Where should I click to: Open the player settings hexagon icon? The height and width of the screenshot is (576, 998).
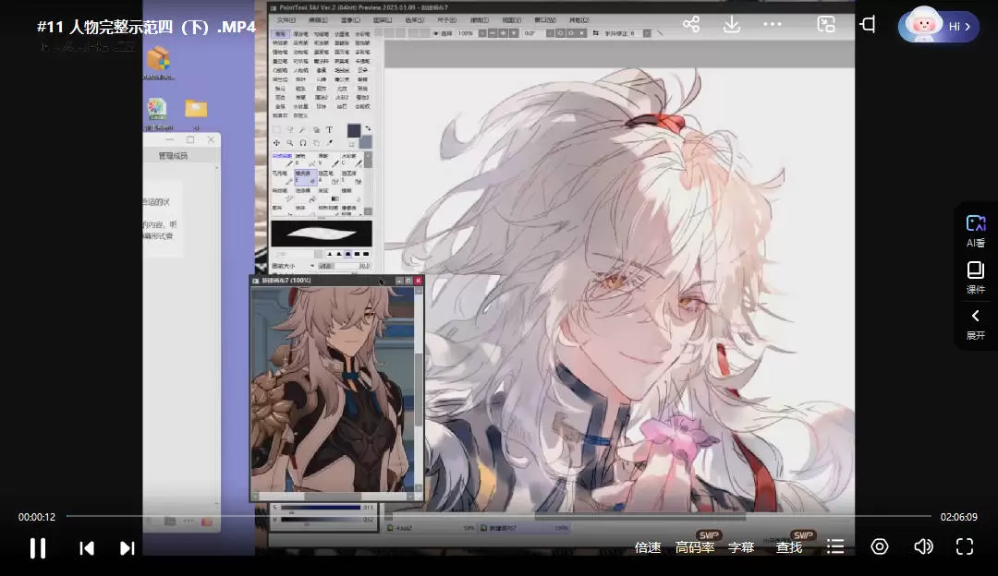[880, 546]
